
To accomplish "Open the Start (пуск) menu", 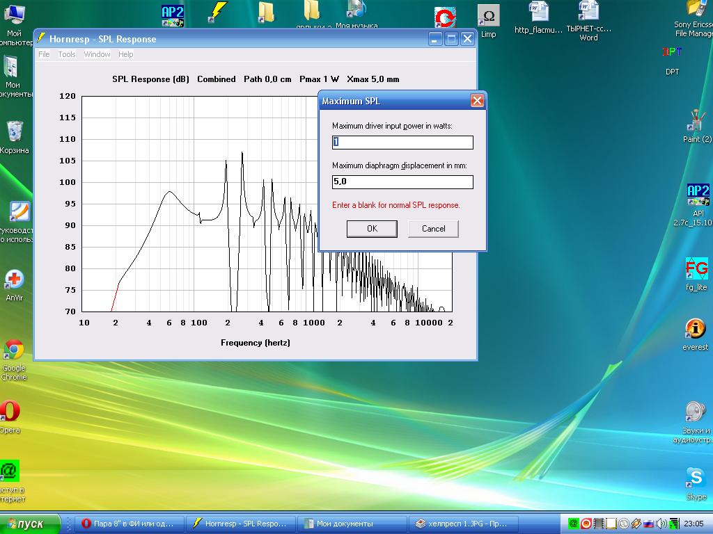I will click(x=30, y=524).
